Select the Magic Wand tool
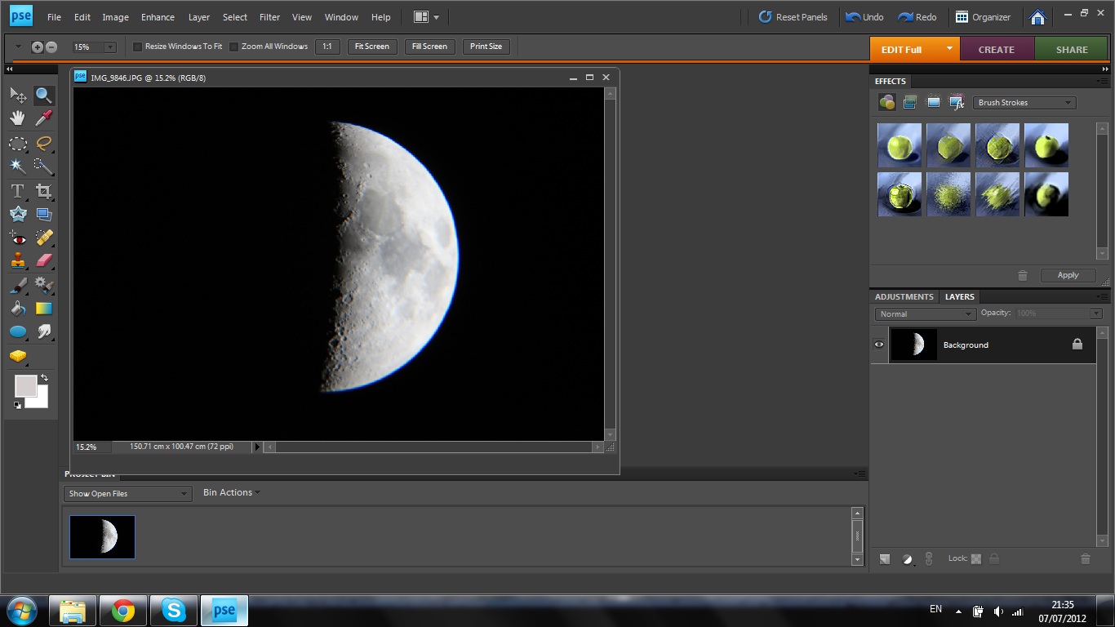Image resolution: width=1115 pixels, height=627 pixels. [x=16, y=165]
